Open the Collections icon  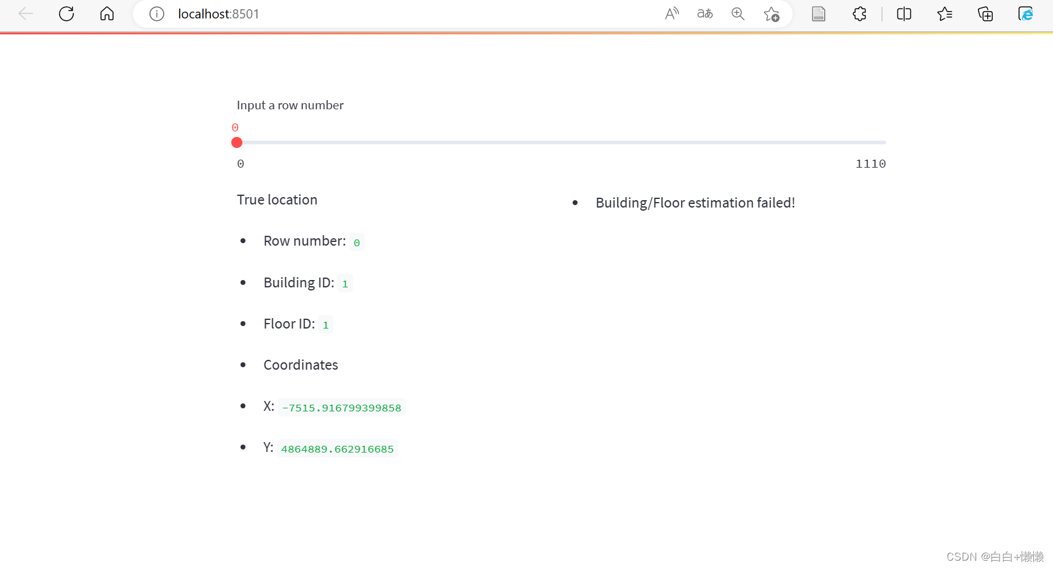pyautogui.click(x=985, y=14)
